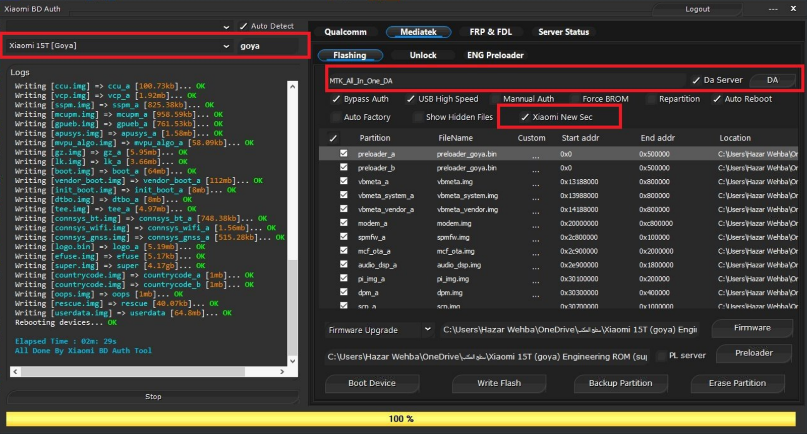Toggle the Bypass Auth checkbox

(336, 99)
